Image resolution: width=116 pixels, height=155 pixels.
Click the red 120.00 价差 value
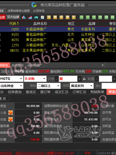(x=35, y=139)
